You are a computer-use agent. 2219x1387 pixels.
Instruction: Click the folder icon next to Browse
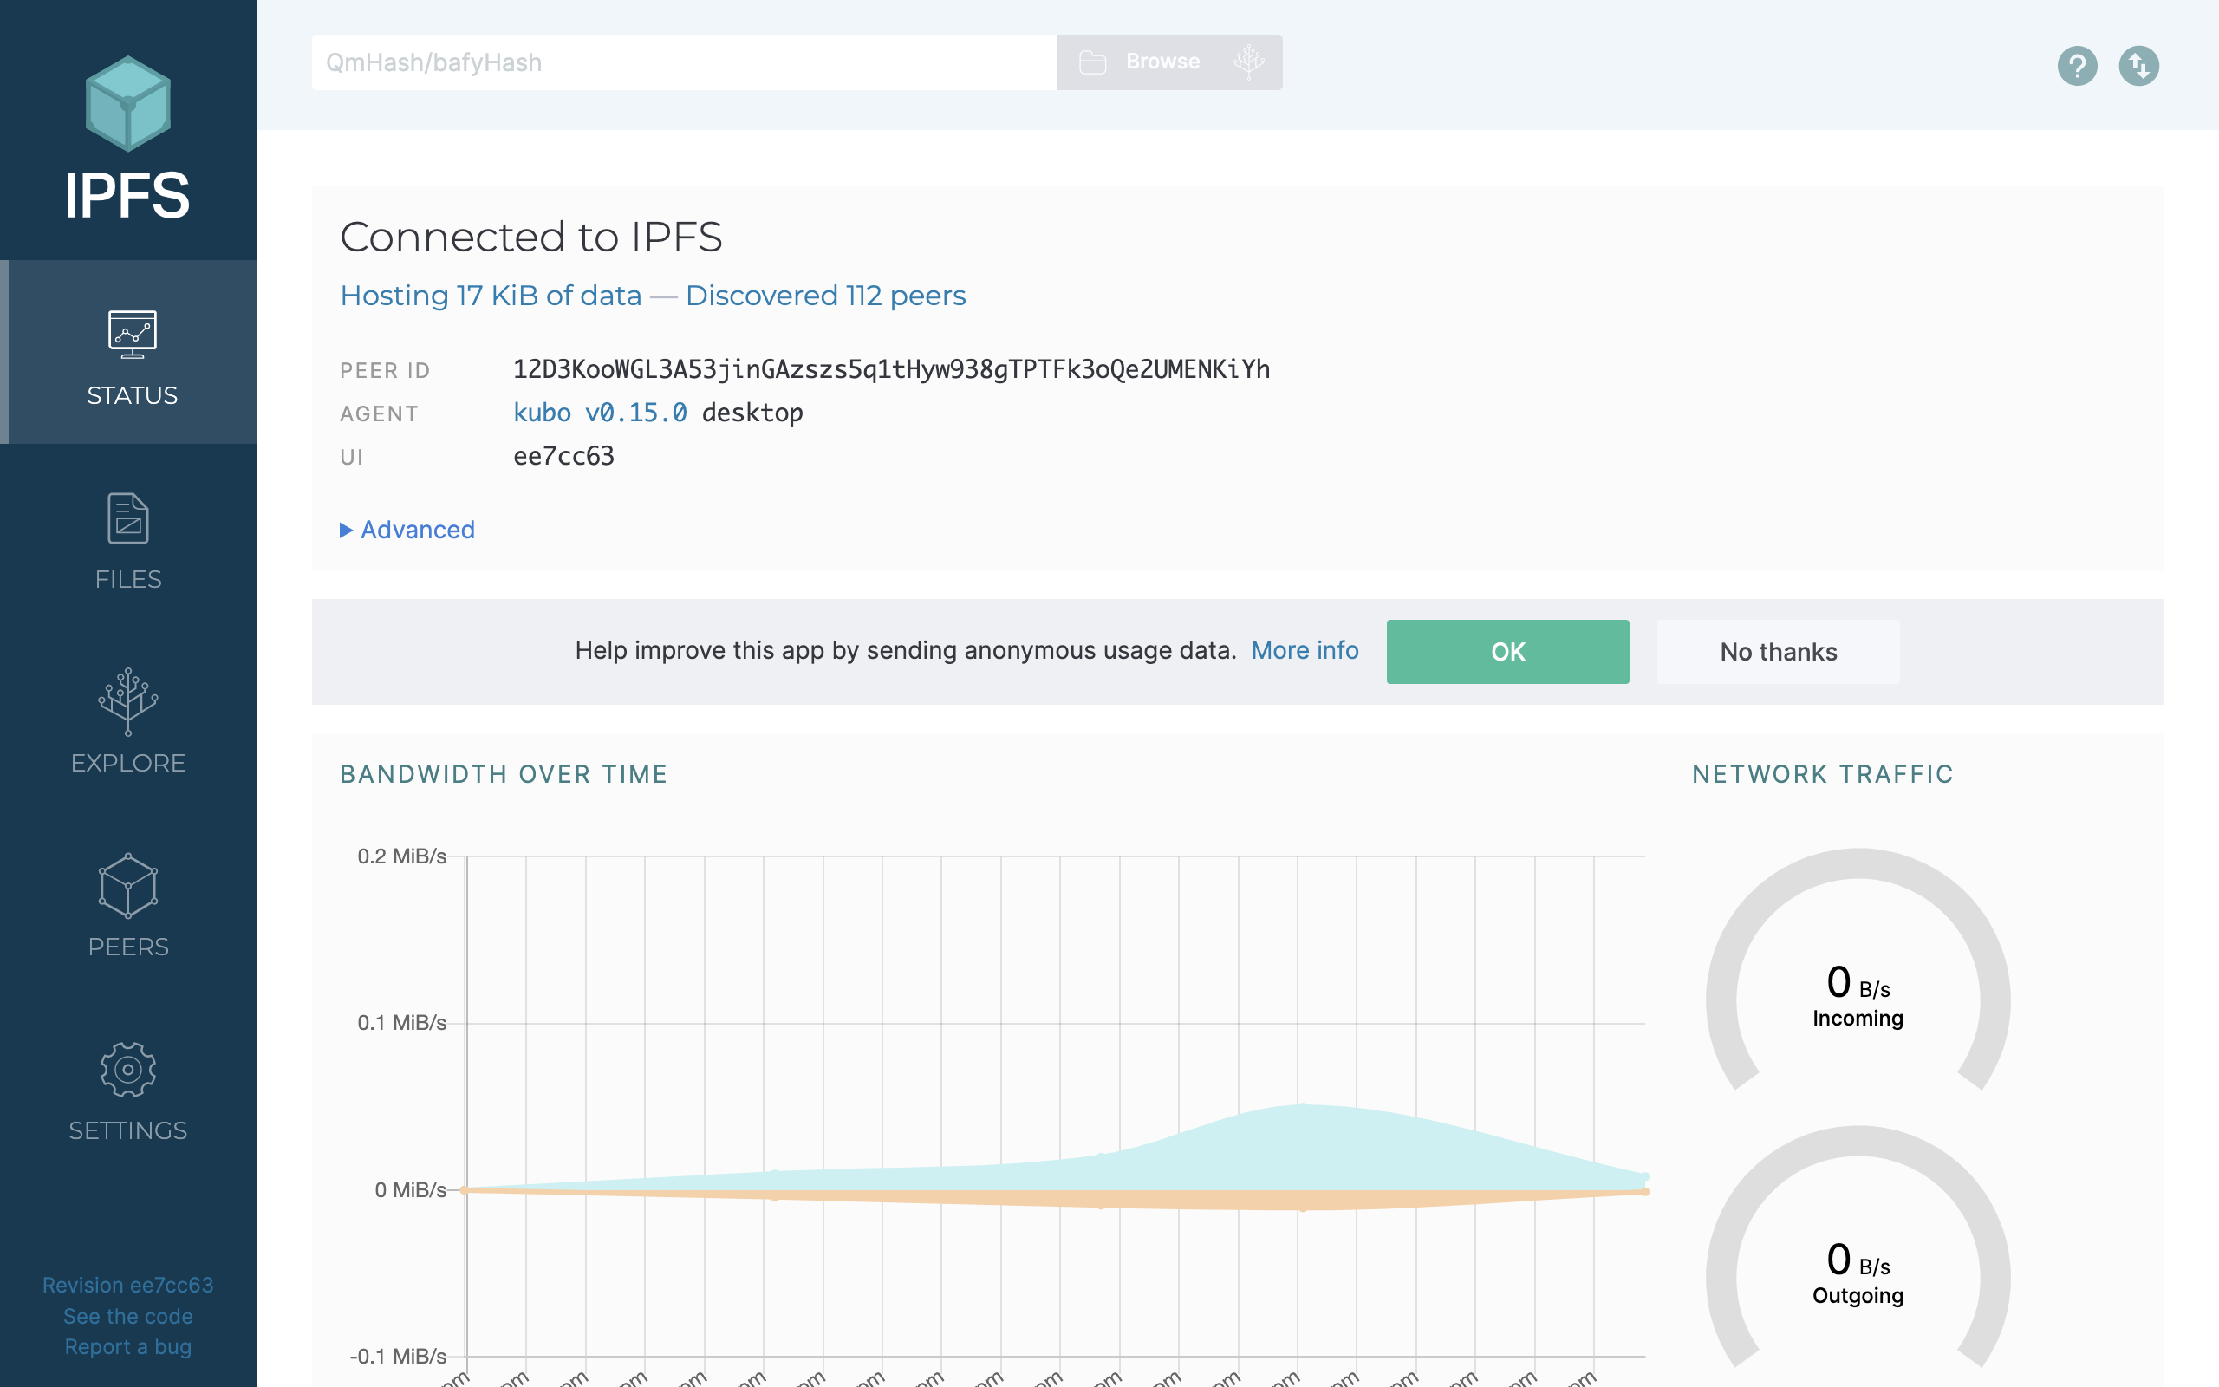tap(1092, 62)
